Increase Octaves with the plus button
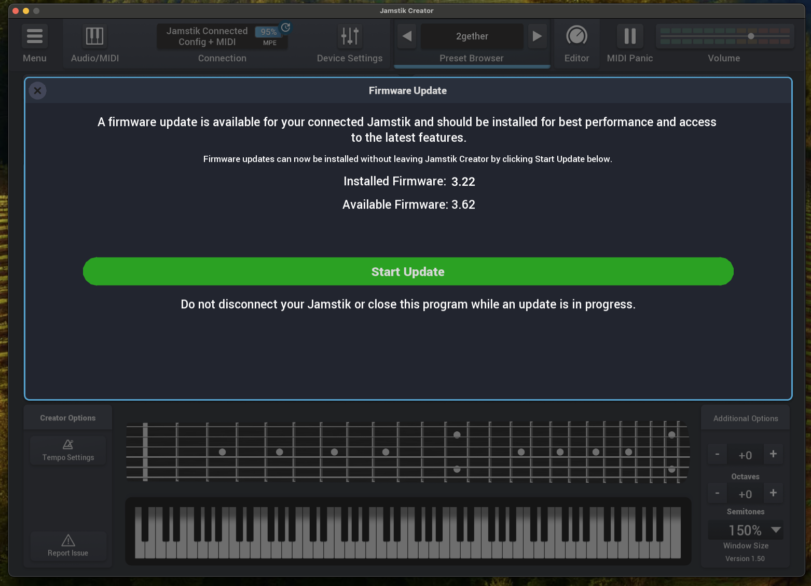 [773, 454]
